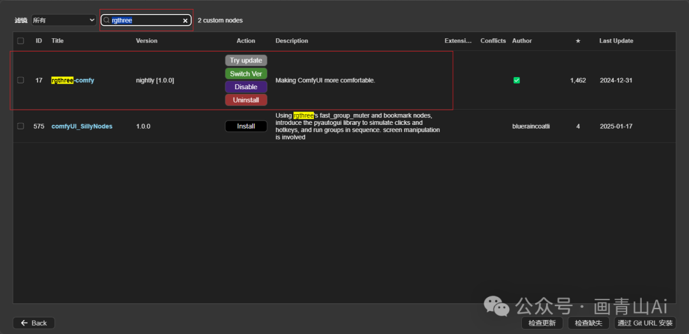The image size is (689, 334).
Task: Sort by the Author column header
Action: point(522,41)
